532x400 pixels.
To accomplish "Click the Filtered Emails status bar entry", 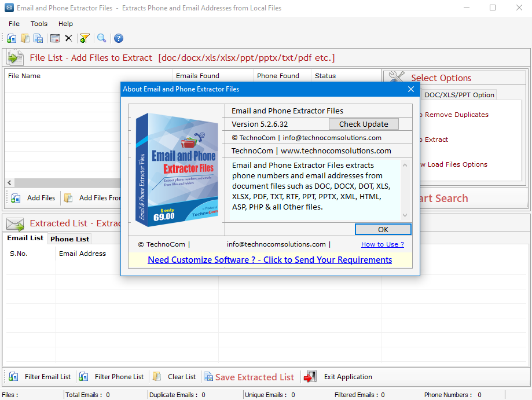I will (359, 395).
